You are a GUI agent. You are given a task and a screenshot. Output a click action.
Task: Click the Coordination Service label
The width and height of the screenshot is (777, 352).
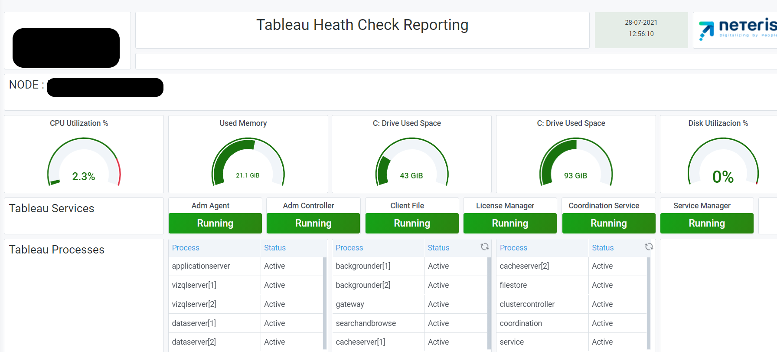point(604,206)
